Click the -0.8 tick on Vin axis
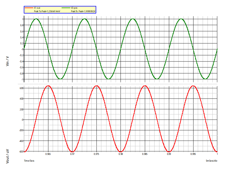Viewport: 227px width, 170px height. click(21, 73)
